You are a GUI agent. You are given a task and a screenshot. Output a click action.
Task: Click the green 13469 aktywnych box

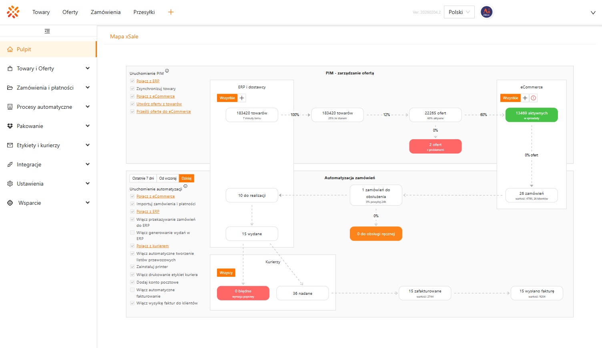pos(531,115)
